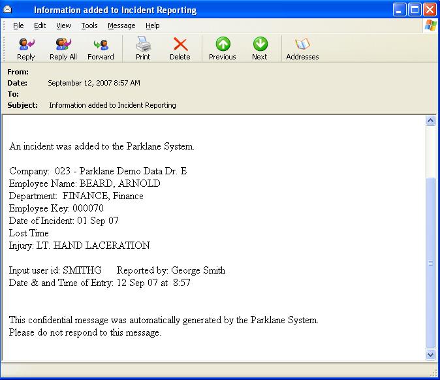This screenshot has width=440, height=380.
Task: Print the incident report email
Action: click(x=143, y=48)
